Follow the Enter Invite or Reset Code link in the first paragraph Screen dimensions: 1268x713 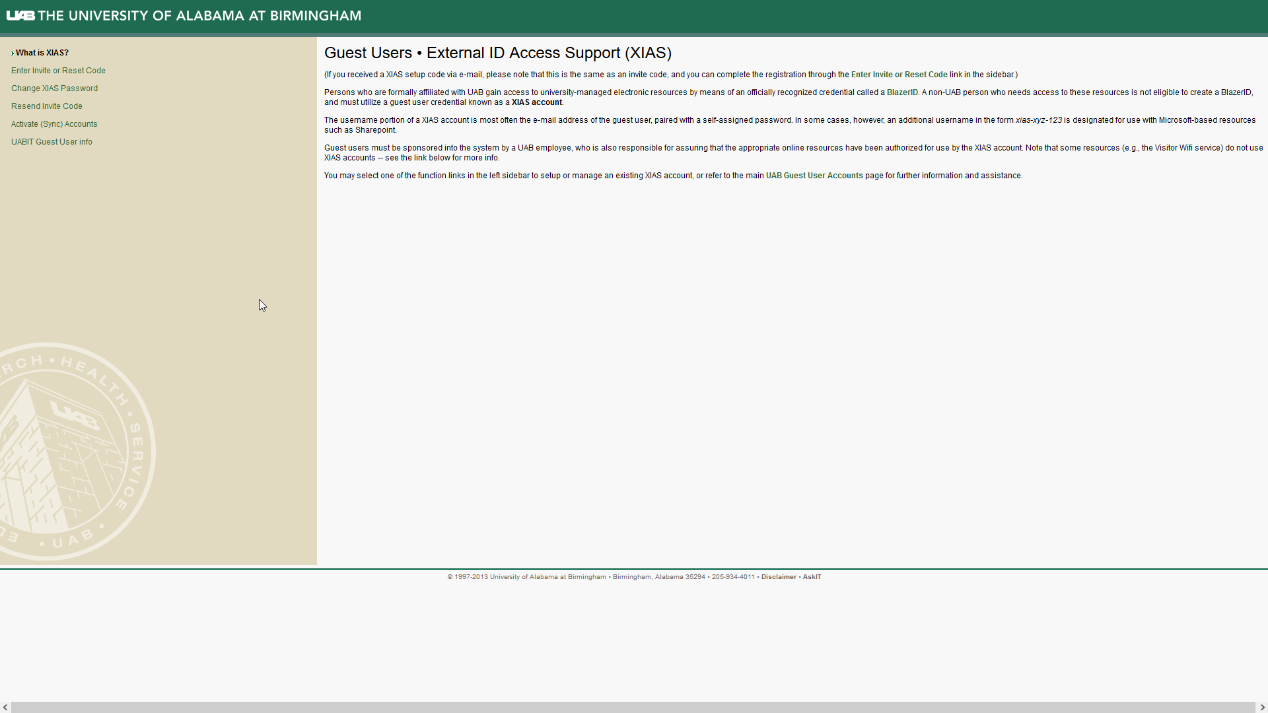899,75
